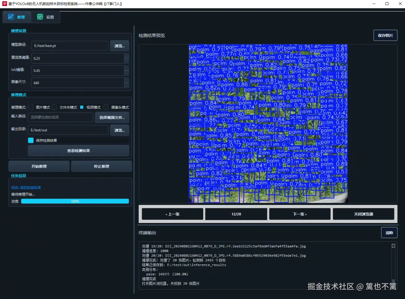Click the 状态: 浏览检测结果 status text
The width and height of the screenshot is (405, 299).
26,188
